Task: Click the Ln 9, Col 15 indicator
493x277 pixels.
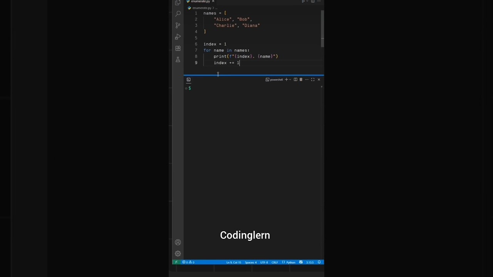Action: [x=234, y=262]
